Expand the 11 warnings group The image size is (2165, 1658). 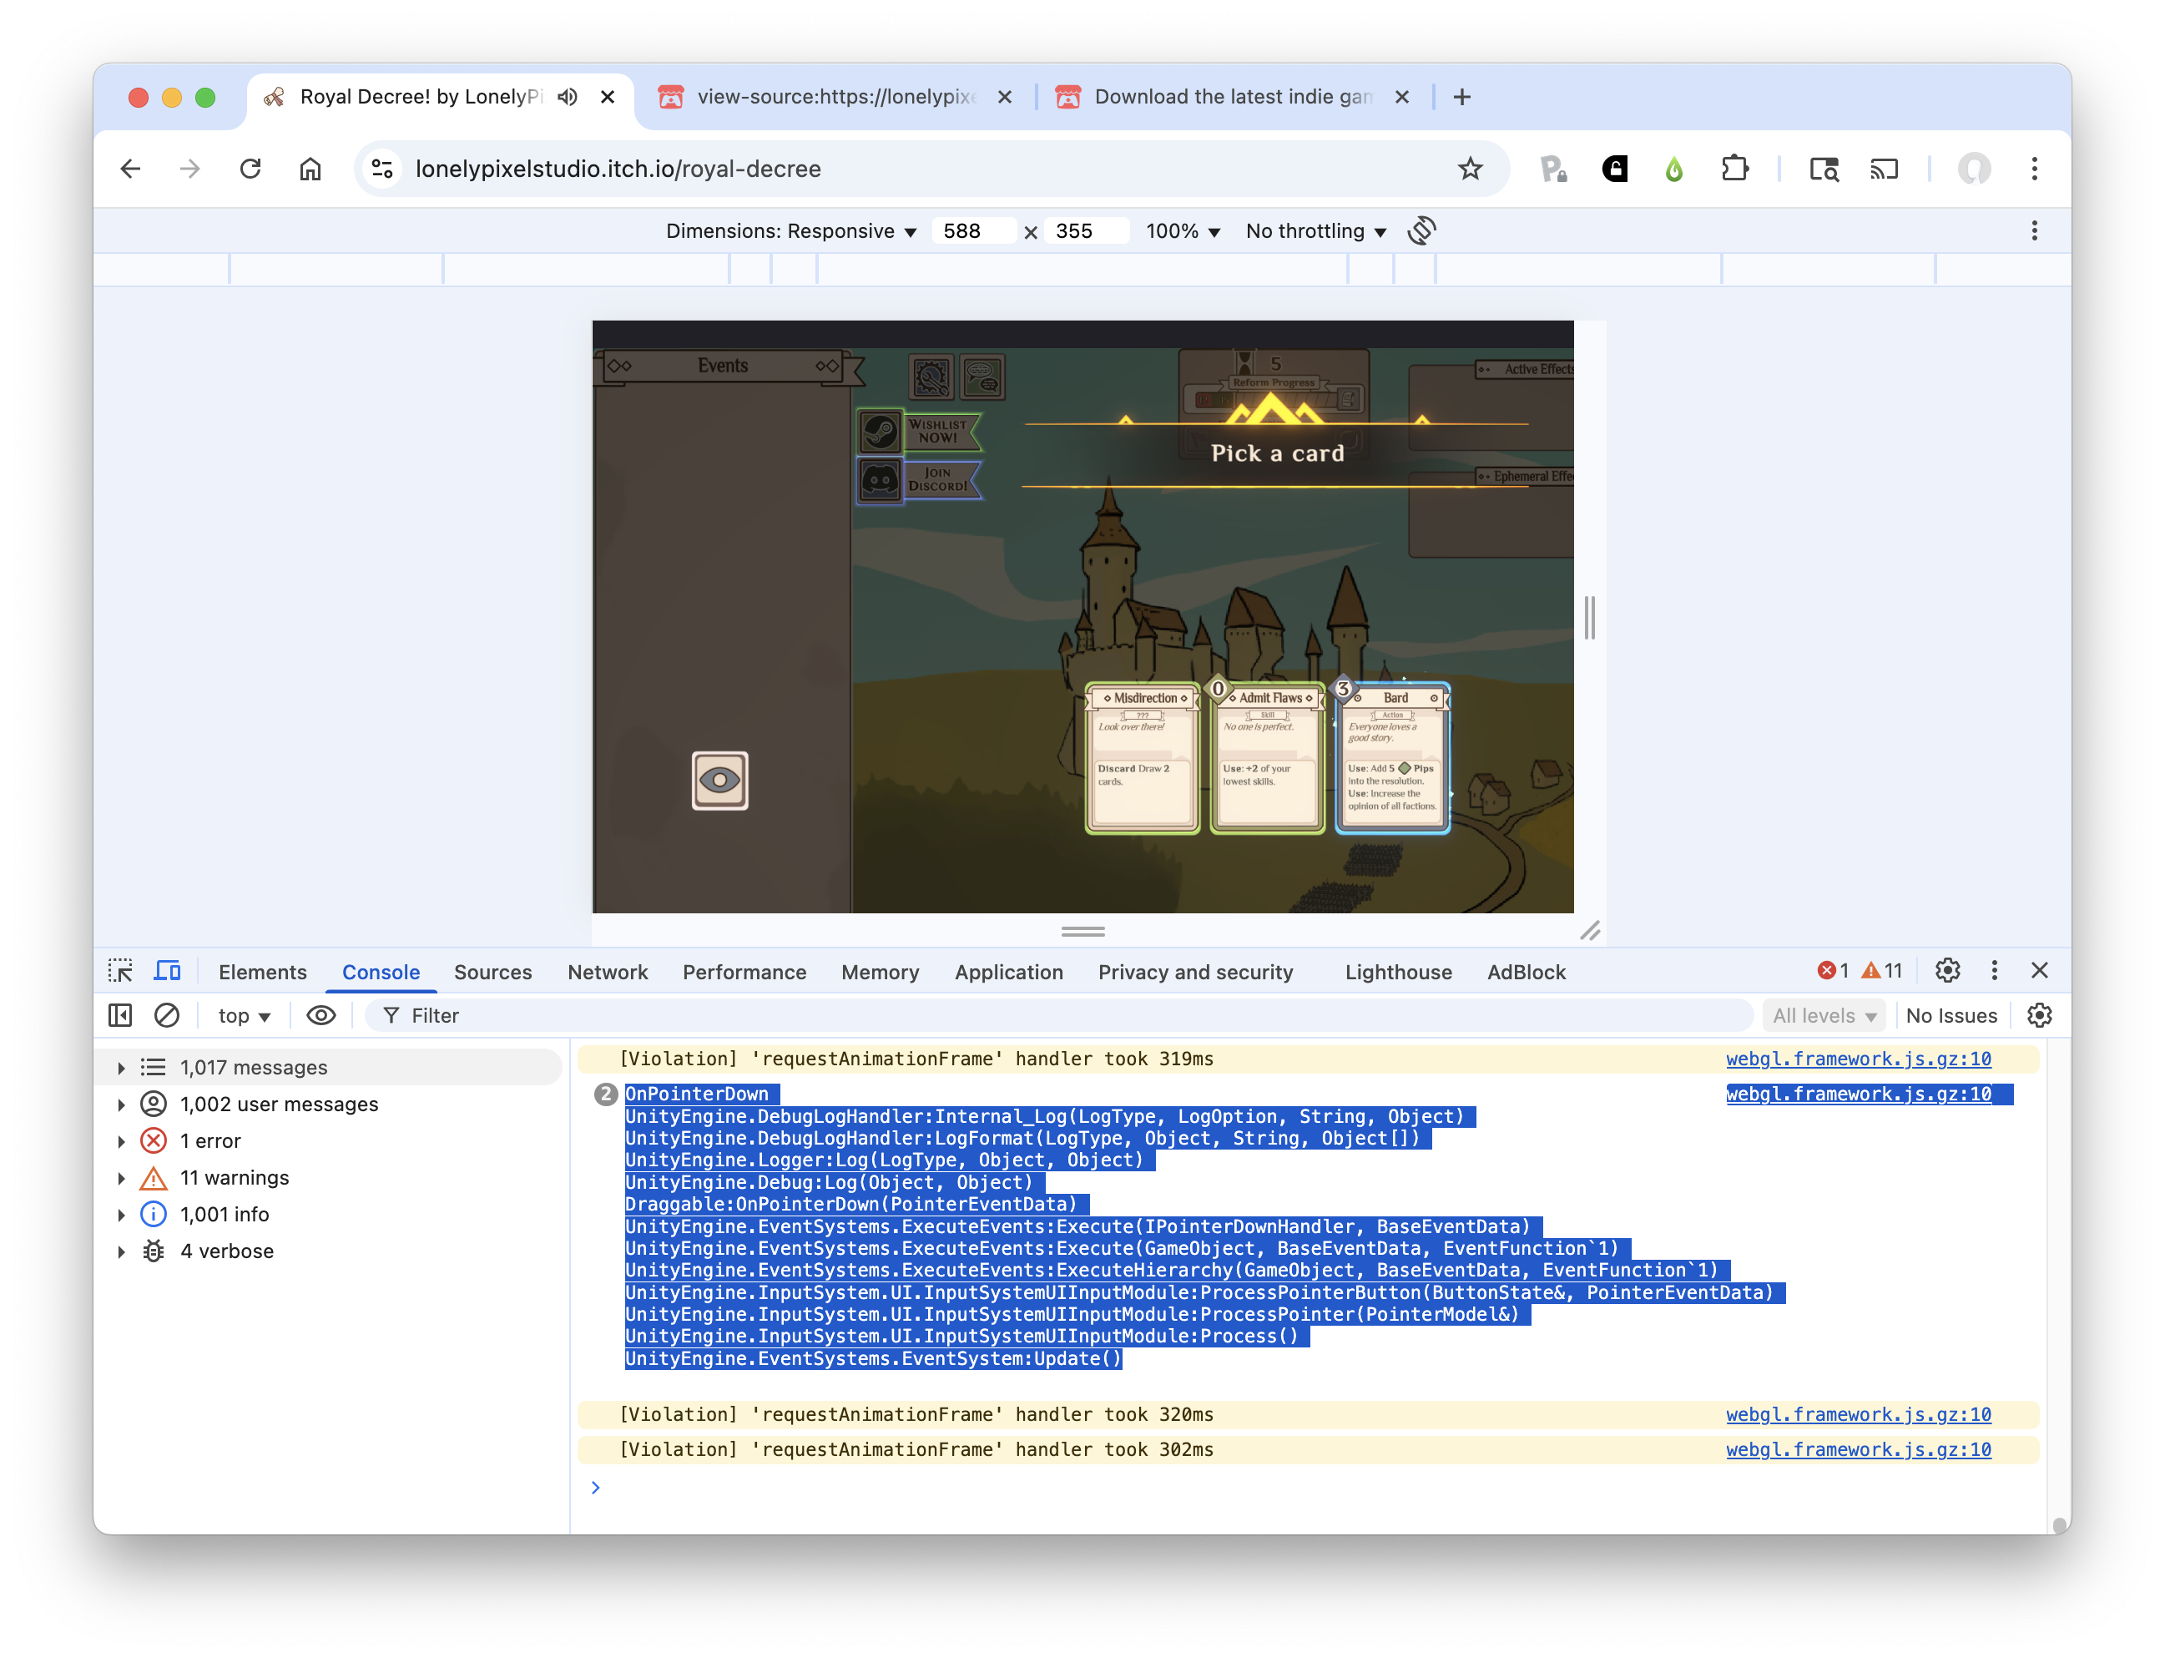pyautogui.click(x=121, y=1177)
